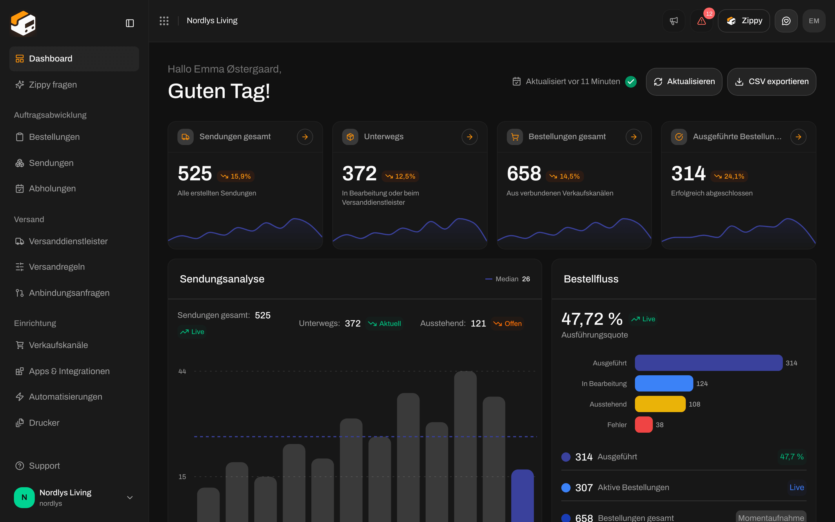835x522 pixels.
Task: Open Versandregeln in the sidebar
Action: click(74, 267)
